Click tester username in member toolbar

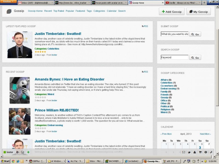pyautogui.click(x=10, y=152)
